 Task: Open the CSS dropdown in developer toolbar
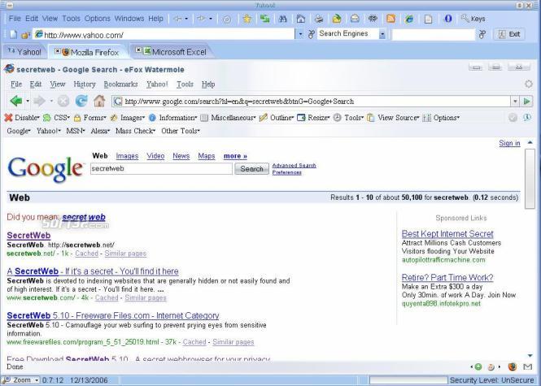click(x=57, y=118)
